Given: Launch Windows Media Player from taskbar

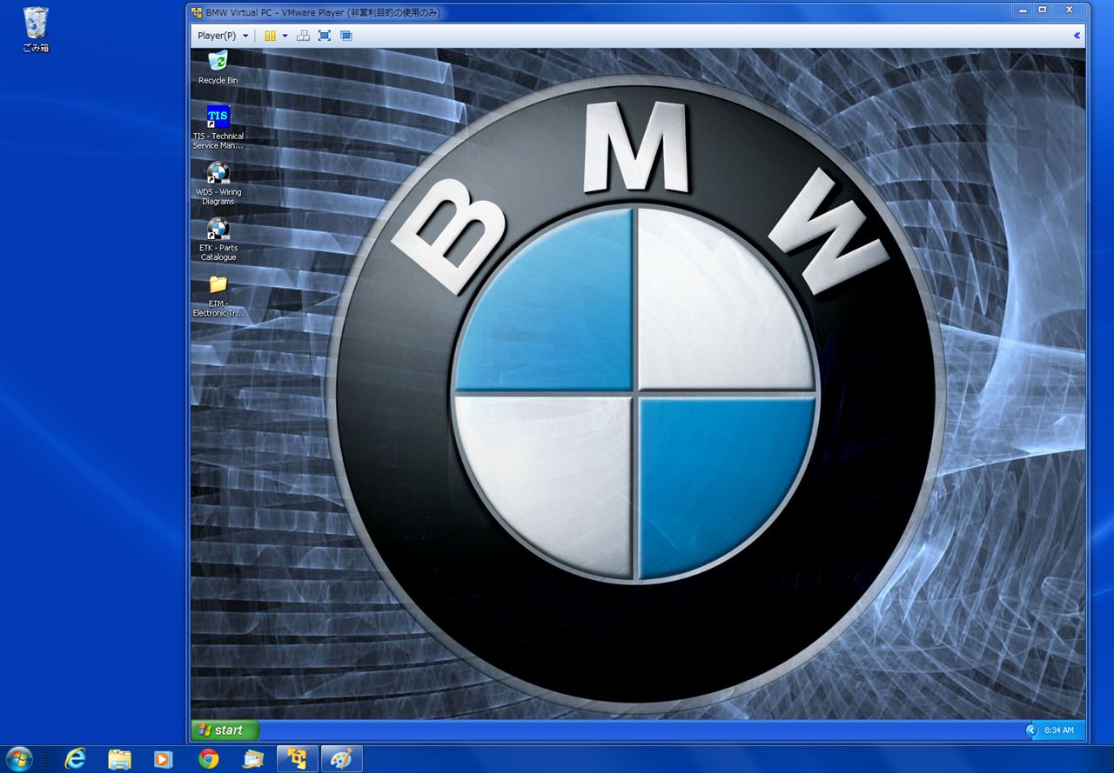Looking at the screenshot, I should (x=164, y=758).
